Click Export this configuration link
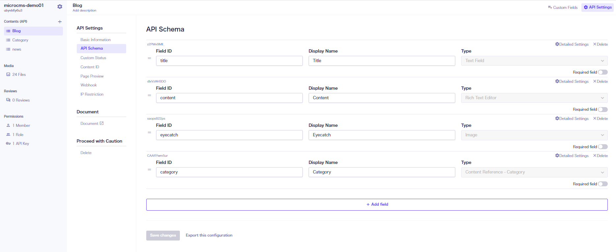This screenshot has height=252, width=616. coord(209,235)
